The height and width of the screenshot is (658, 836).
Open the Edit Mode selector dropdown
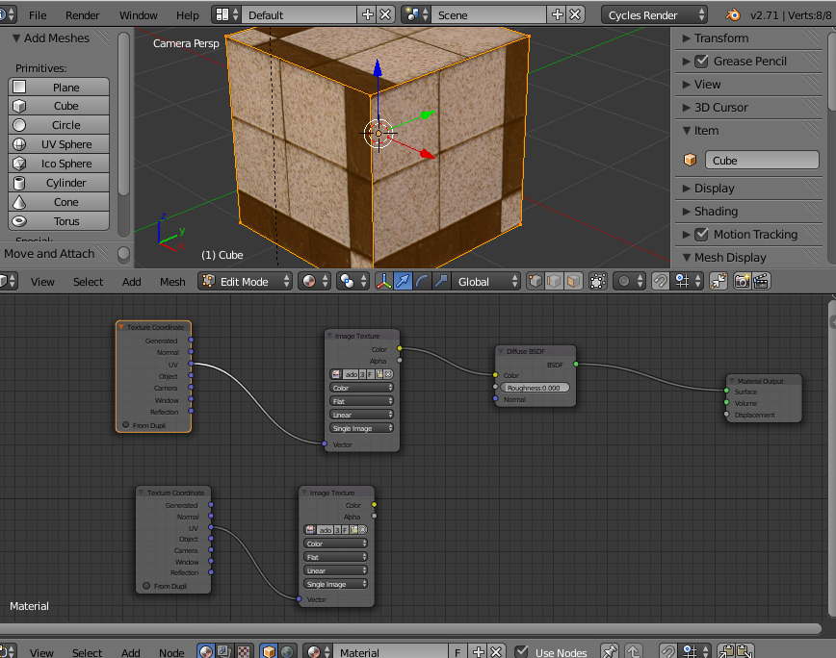pyautogui.click(x=247, y=282)
